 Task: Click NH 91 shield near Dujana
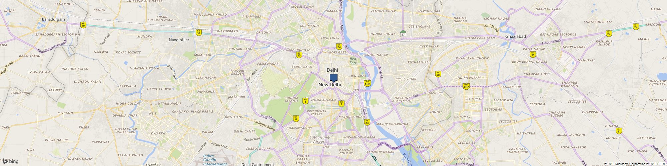point(619,131)
